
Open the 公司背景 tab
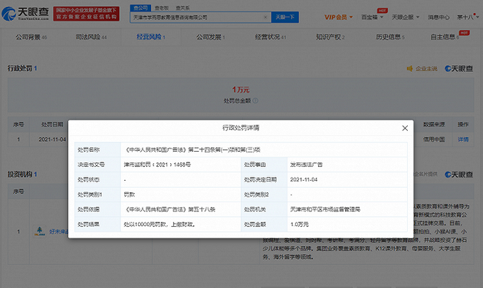point(31,38)
